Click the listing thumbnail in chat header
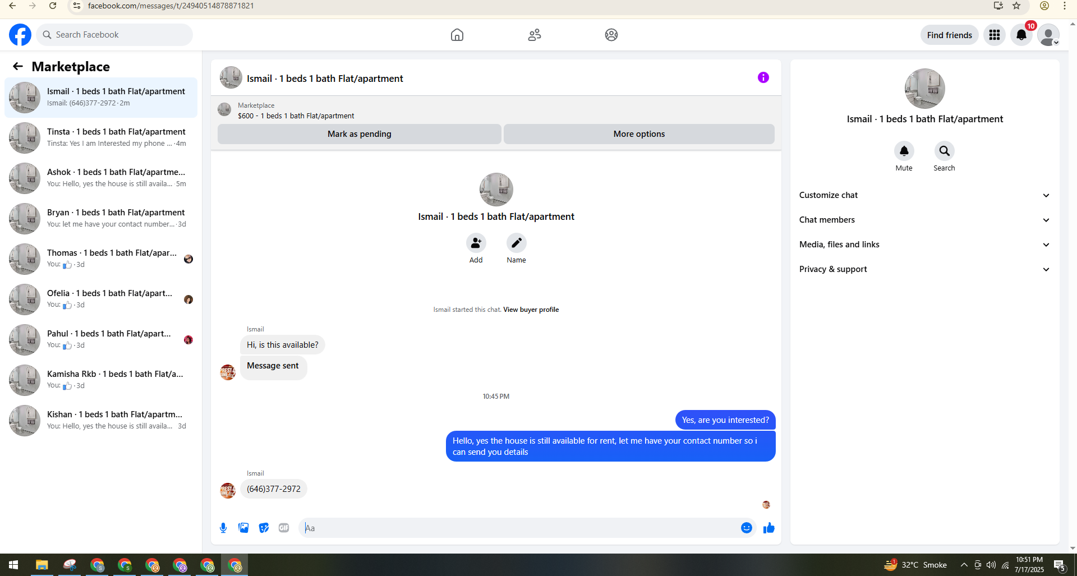Screen dimensions: 1077x576 pos(231,78)
